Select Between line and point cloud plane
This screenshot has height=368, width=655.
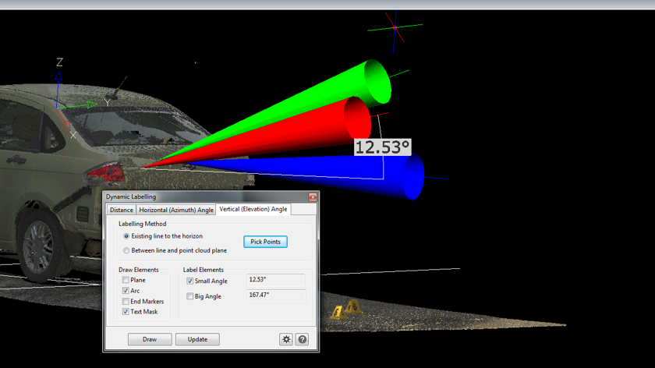[x=127, y=250]
